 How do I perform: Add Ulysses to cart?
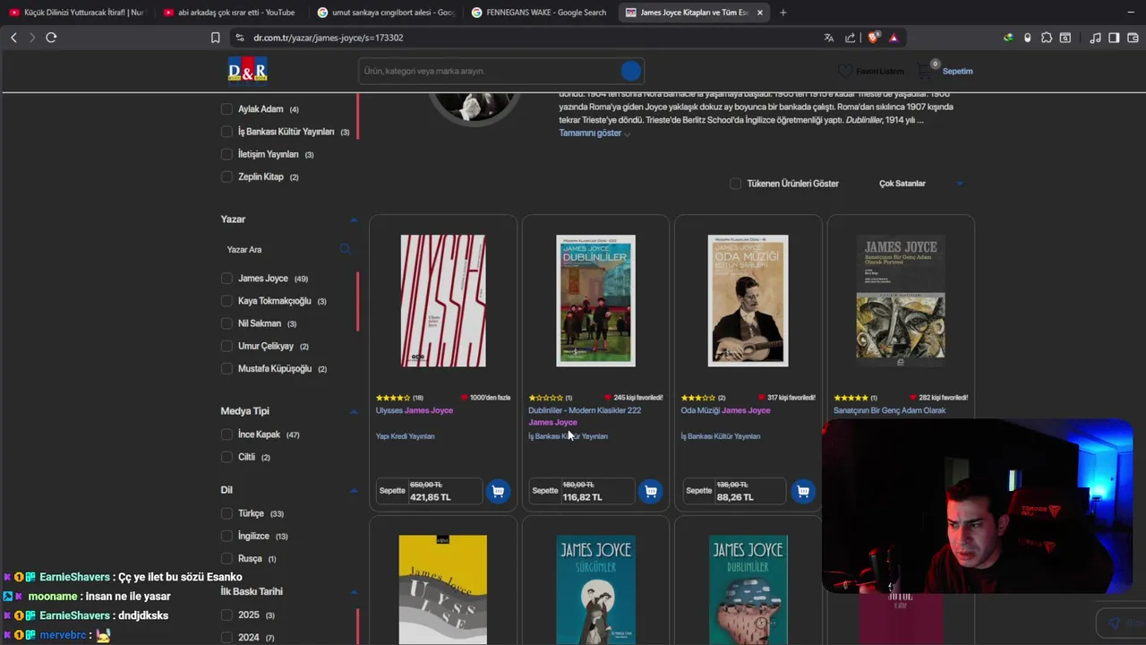tap(498, 491)
